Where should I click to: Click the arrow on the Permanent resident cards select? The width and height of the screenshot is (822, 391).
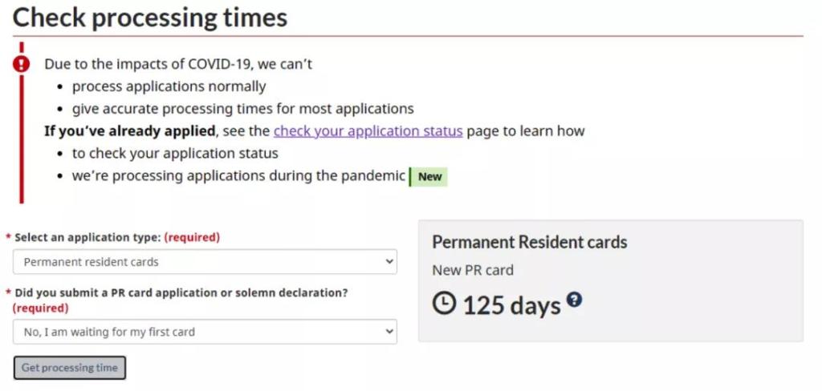tap(389, 262)
